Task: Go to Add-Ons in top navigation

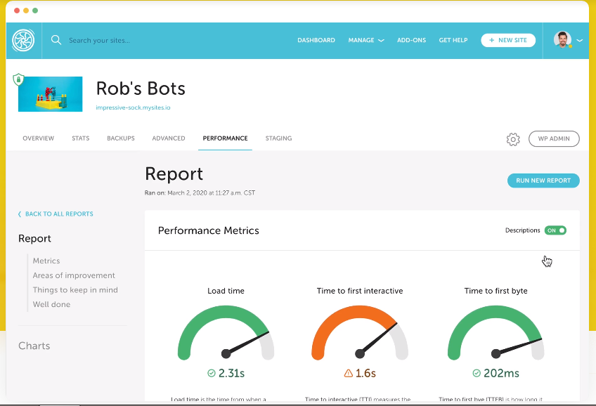Action: click(x=411, y=40)
